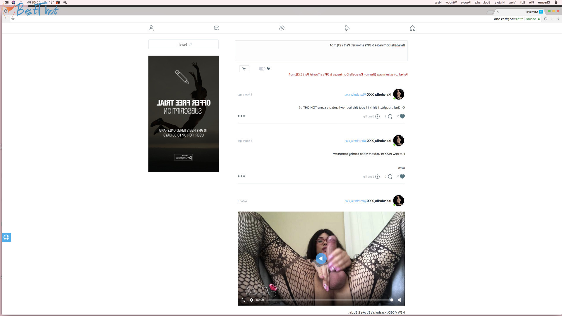Screen dimensions: 562x316
Task: Click the send post arrow button
Action: point(244,69)
